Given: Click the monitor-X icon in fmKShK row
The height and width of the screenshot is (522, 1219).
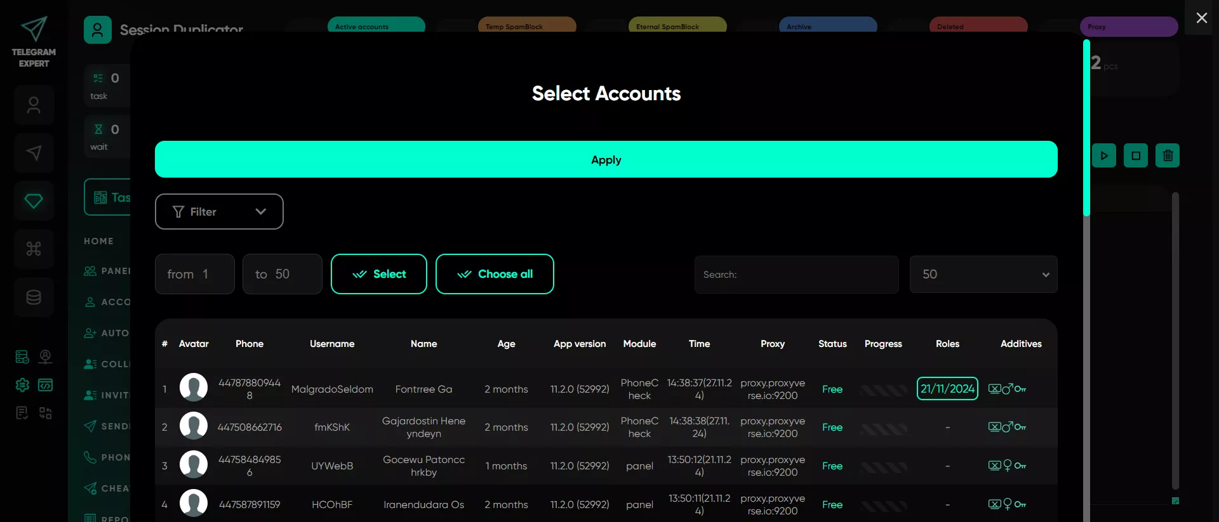Looking at the screenshot, I should pos(994,427).
